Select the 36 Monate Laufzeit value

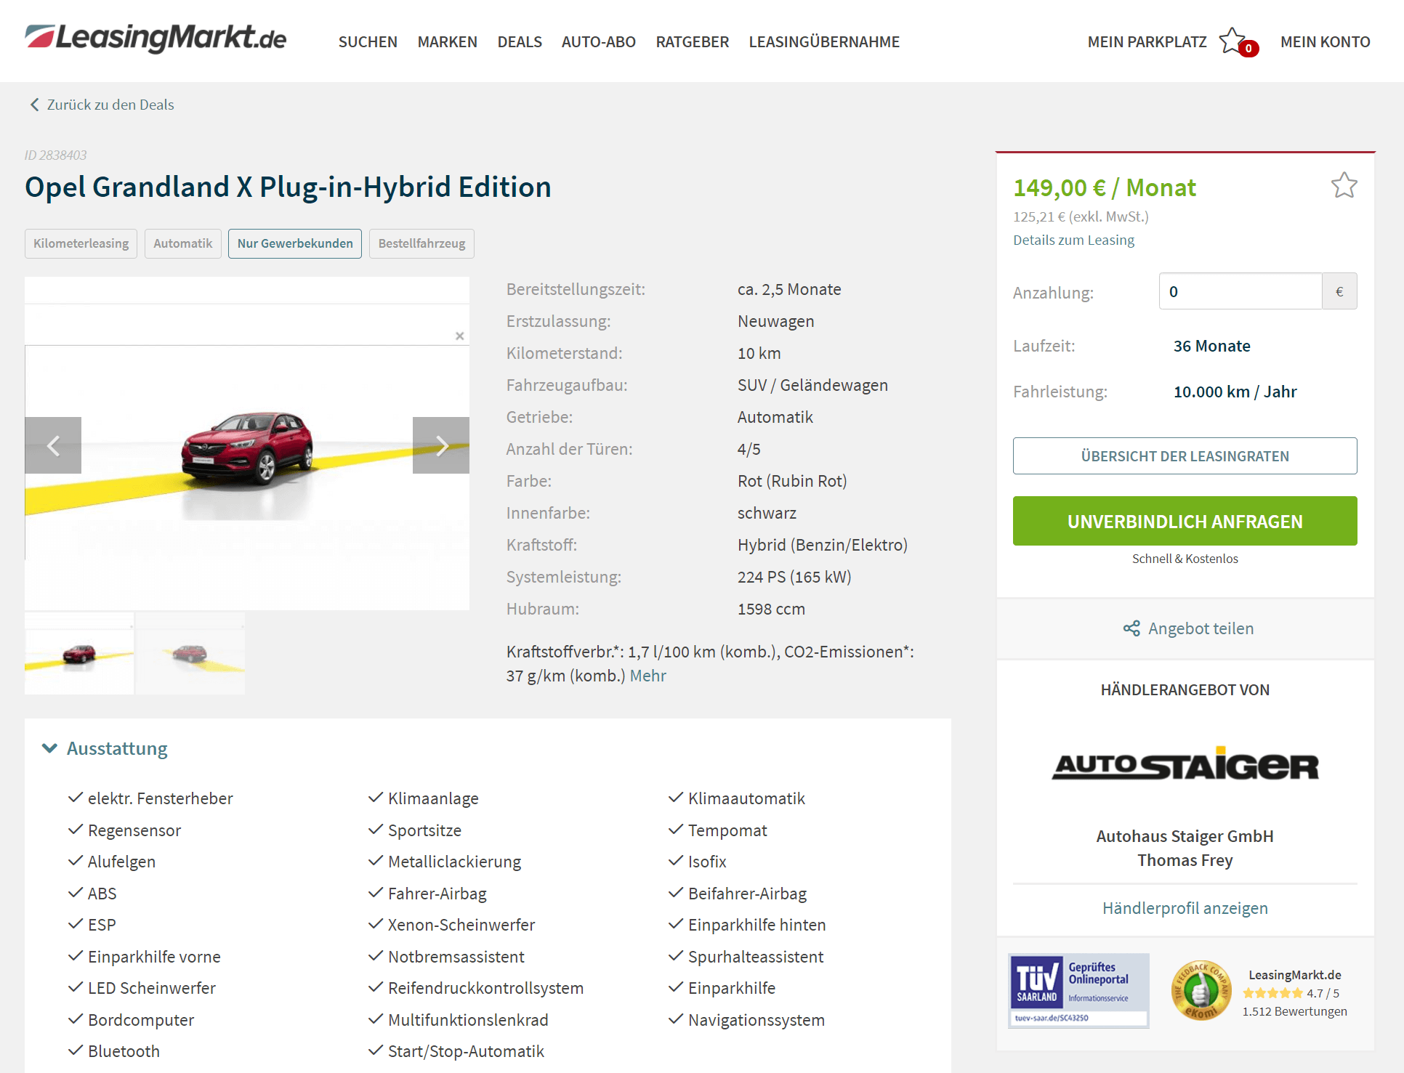pyautogui.click(x=1211, y=346)
